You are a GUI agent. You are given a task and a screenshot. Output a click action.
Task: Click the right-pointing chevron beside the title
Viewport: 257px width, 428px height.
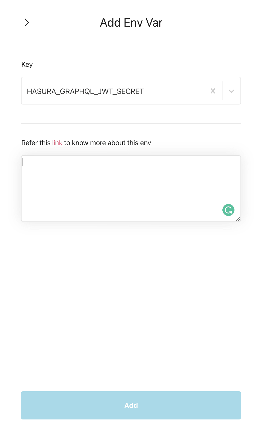pyautogui.click(x=27, y=22)
